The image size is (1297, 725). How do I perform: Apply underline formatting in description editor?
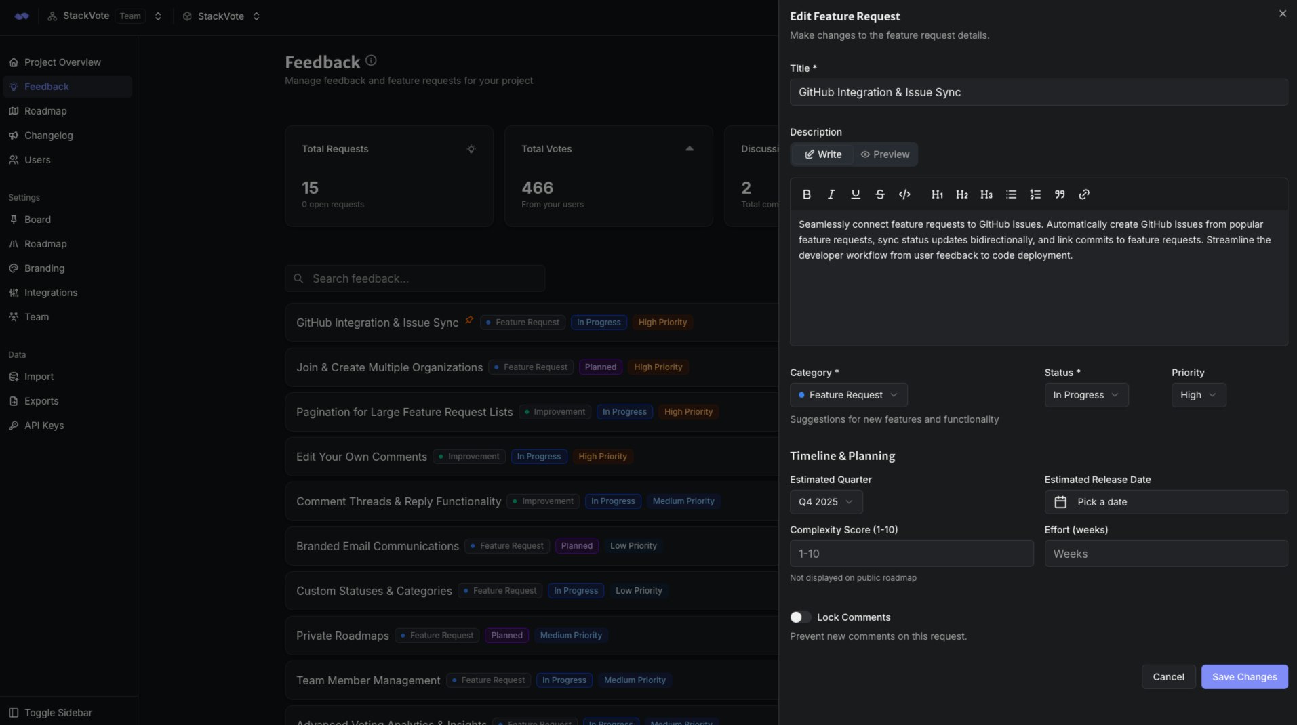point(856,194)
